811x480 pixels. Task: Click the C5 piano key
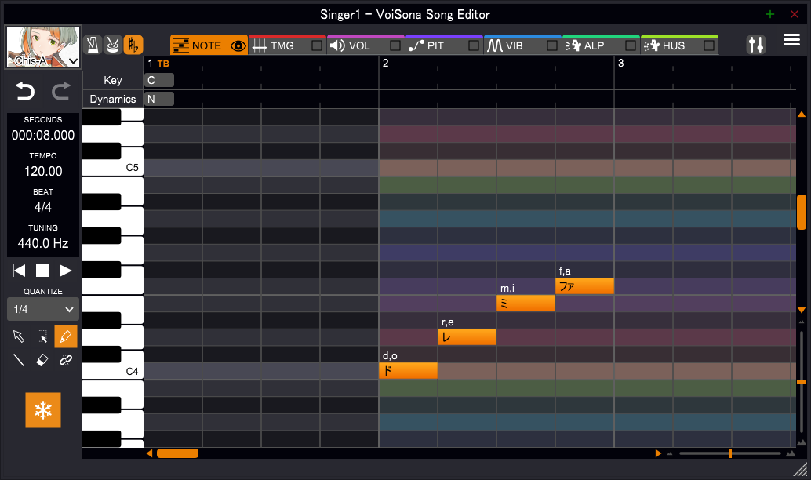pos(113,168)
